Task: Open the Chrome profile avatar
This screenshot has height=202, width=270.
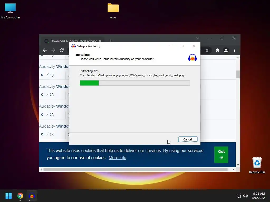Action: tap(226, 50)
